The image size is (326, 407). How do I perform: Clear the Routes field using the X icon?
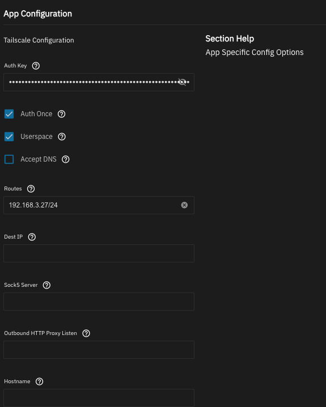[184, 205]
